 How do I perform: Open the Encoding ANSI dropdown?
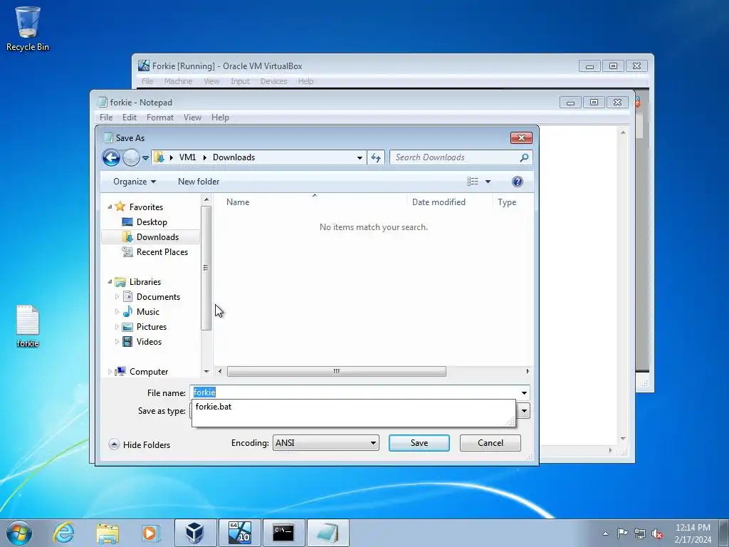[x=326, y=443]
